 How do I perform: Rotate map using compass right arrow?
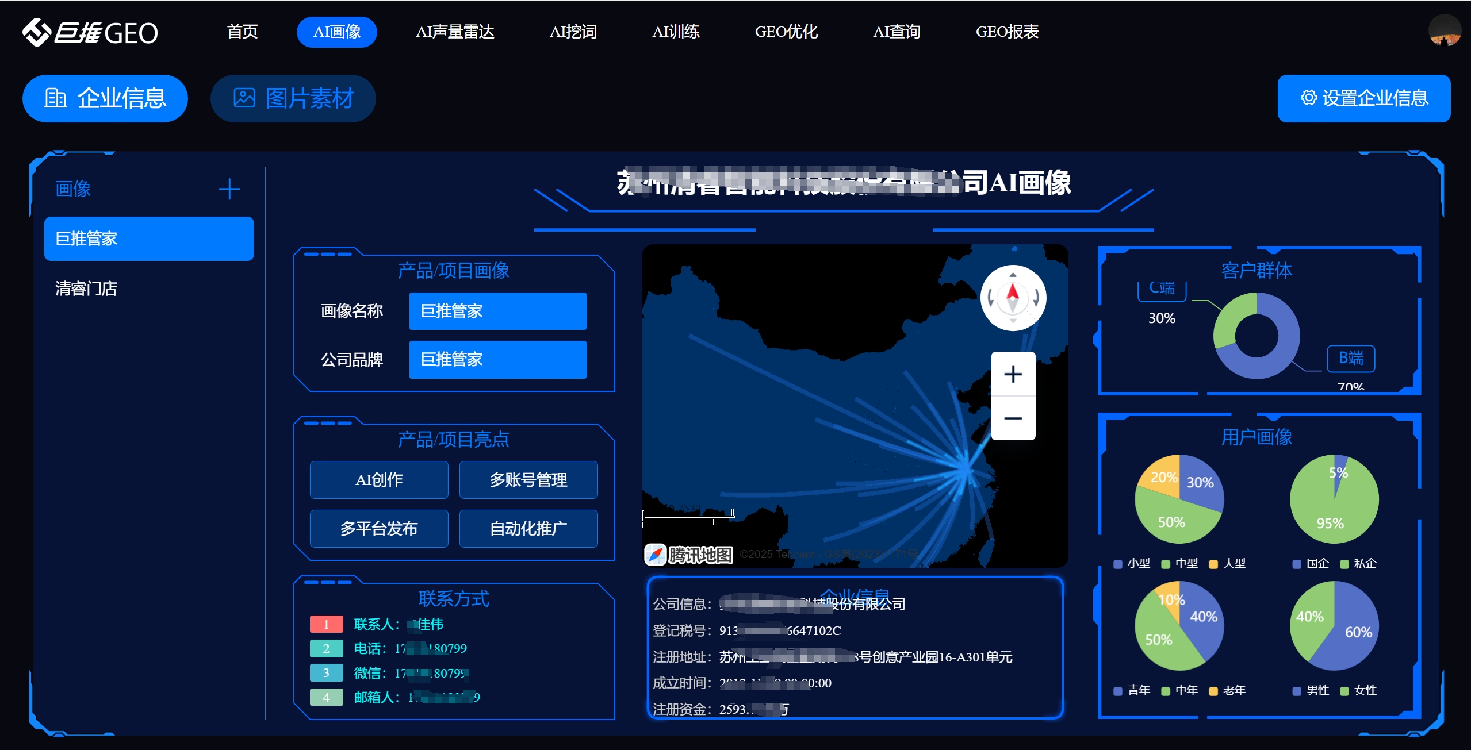pos(1036,298)
